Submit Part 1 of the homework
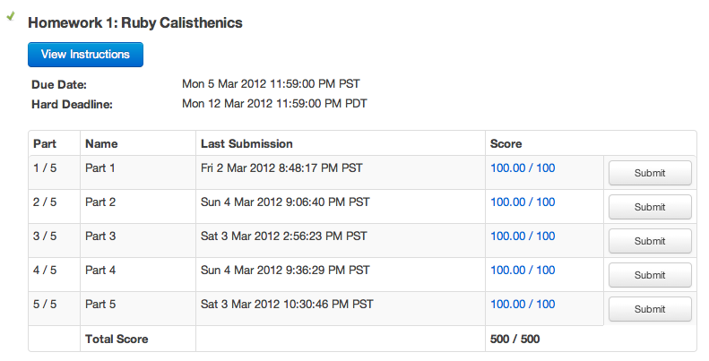 pos(649,173)
